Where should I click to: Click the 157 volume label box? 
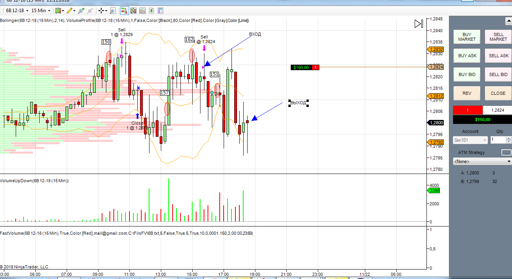(165, 93)
